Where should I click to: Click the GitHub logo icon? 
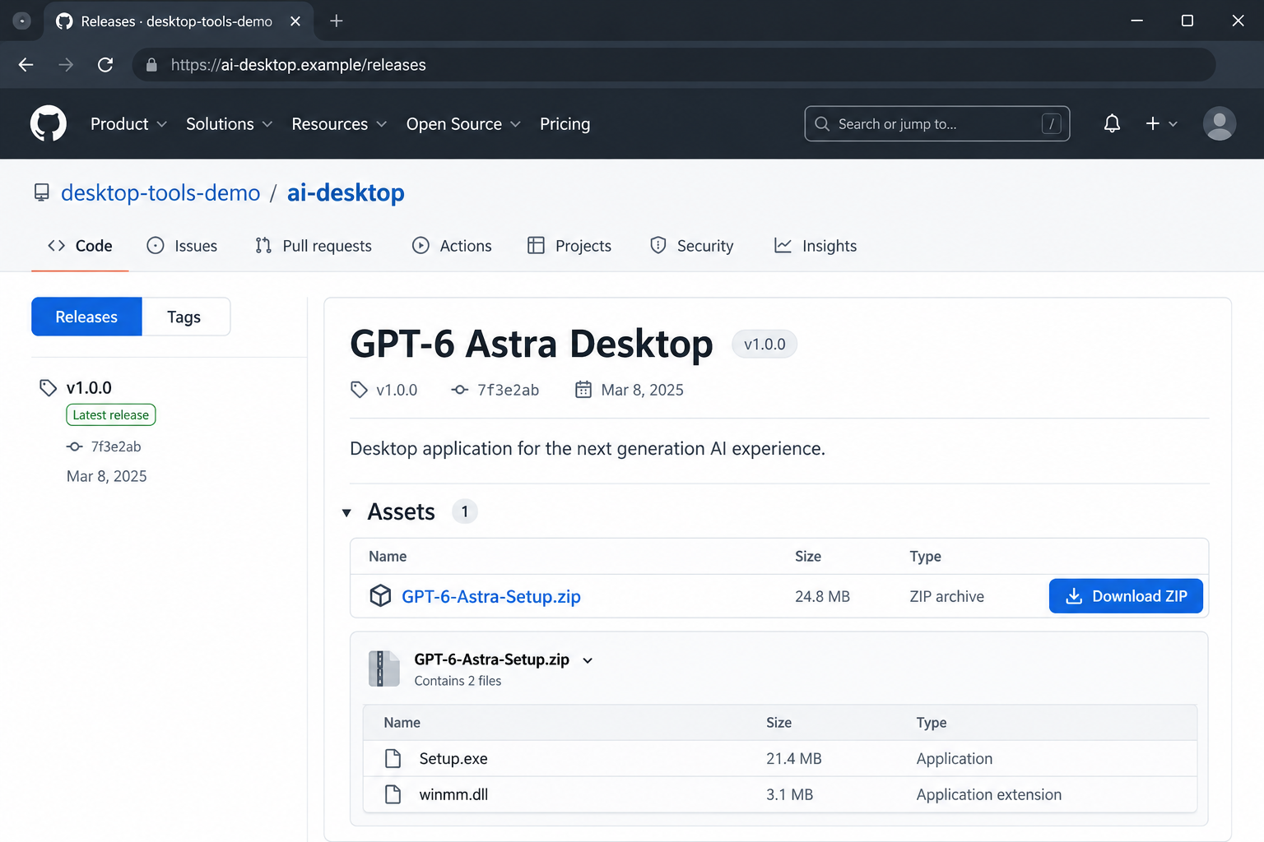(x=49, y=123)
